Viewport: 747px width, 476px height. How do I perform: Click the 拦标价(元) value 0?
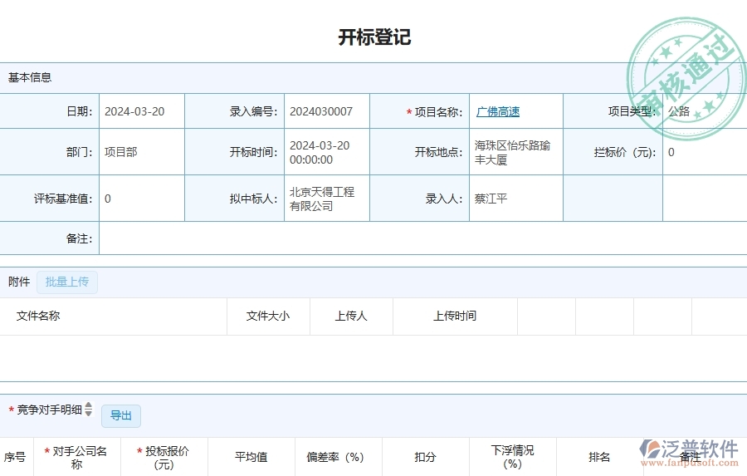click(671, 153)
